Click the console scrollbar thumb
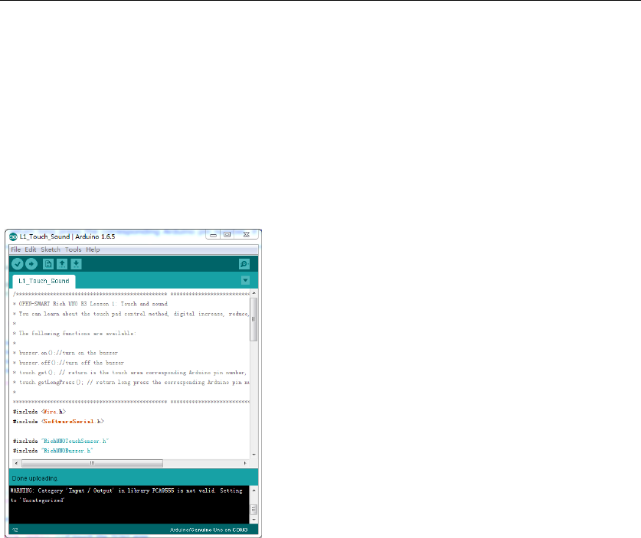Screen dimensions: 641x538 pyautogui.click(x=253, y=510)
